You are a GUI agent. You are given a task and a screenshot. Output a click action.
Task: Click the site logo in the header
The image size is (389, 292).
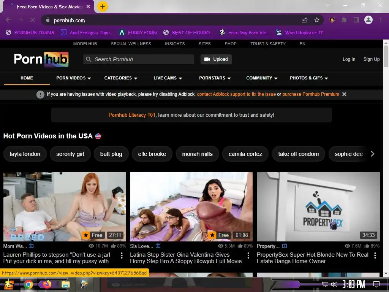(x=41, y=59)
